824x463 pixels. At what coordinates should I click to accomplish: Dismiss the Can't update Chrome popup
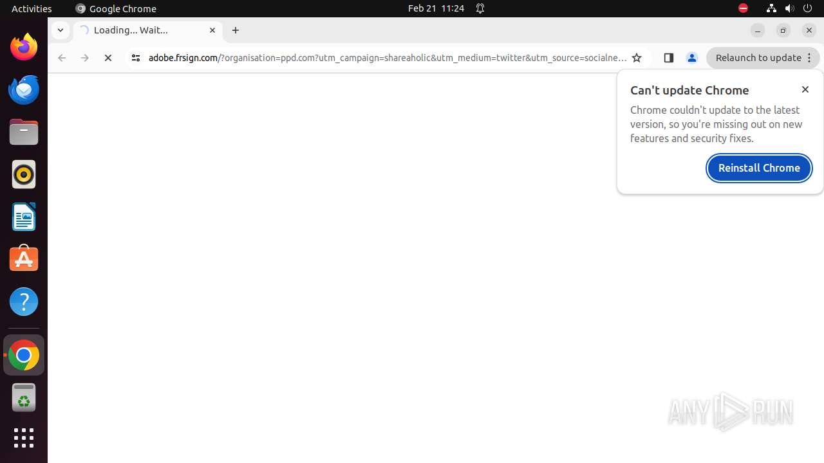pos(805,89)
